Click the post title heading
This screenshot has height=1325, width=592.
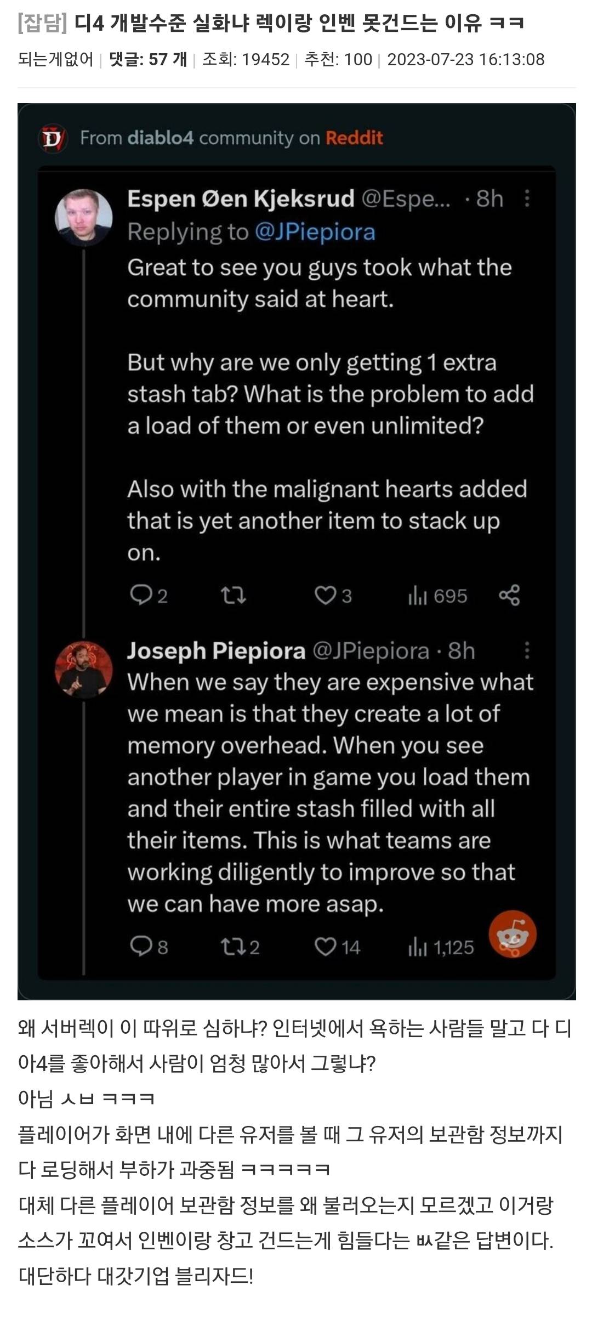(271, 23)
